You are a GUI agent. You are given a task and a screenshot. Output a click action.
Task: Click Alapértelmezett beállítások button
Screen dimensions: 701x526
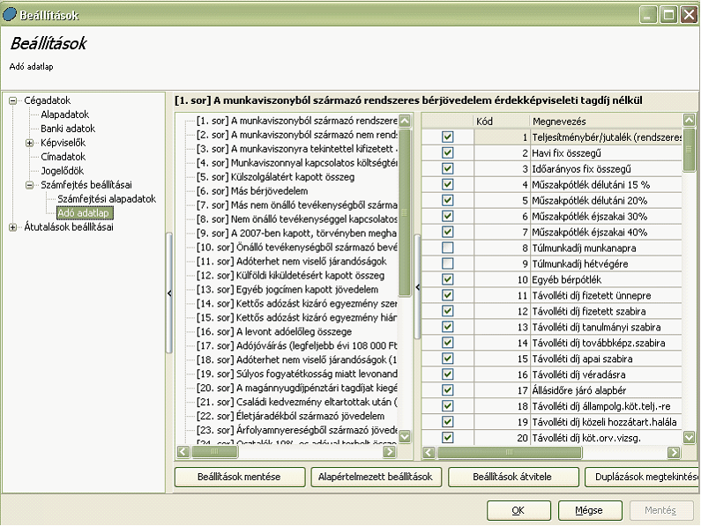coord(376,477)
